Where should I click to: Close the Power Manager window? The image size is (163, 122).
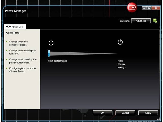point(156,8)
